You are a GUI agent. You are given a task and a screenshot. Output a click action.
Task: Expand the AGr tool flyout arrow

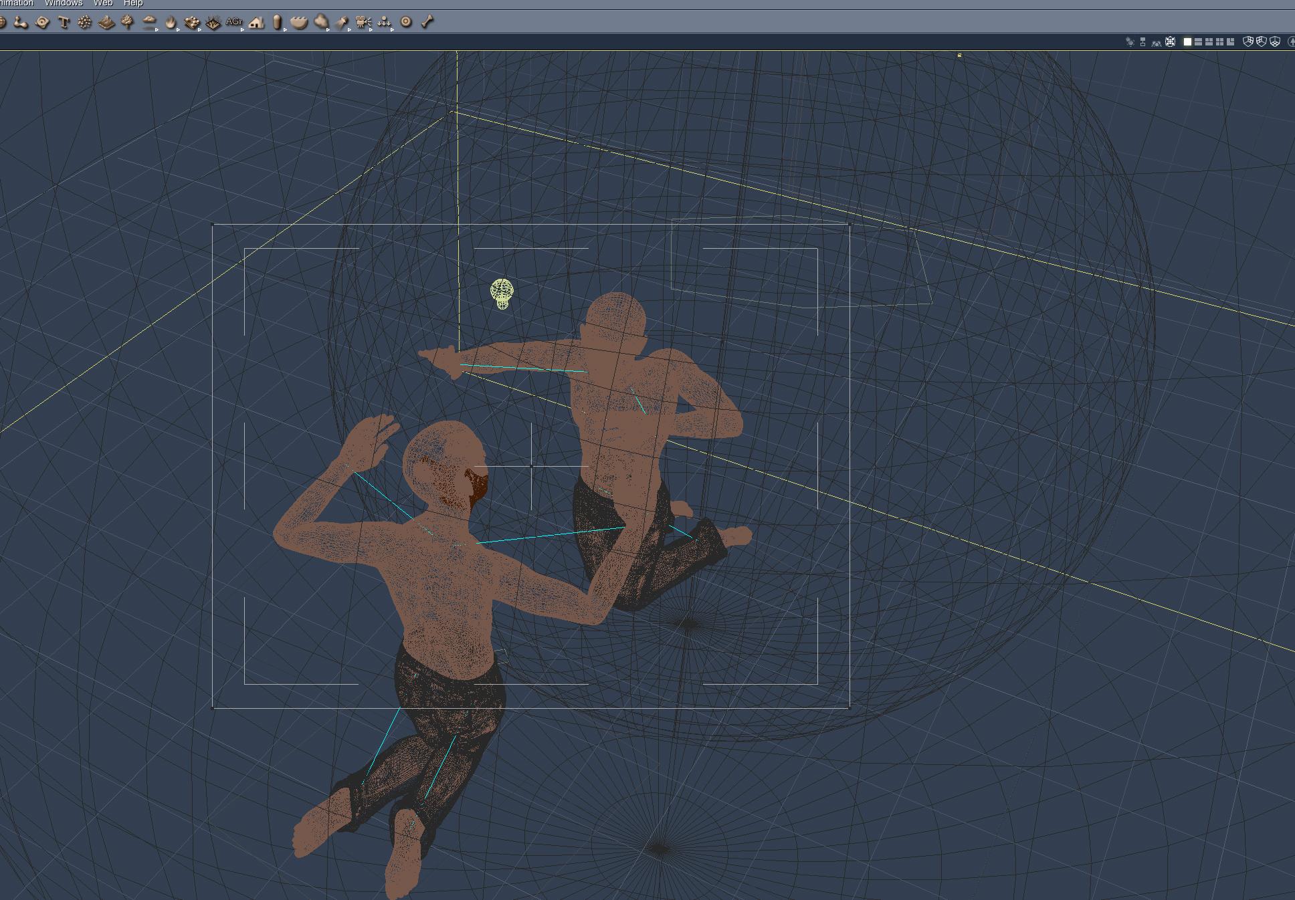tap(243, 29)
